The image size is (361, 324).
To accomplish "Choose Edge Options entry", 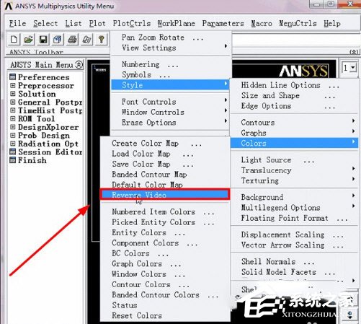I will pos(294,106).
